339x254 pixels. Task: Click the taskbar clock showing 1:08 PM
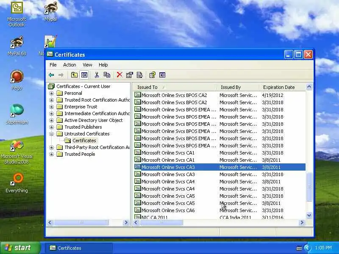point(323,248)
